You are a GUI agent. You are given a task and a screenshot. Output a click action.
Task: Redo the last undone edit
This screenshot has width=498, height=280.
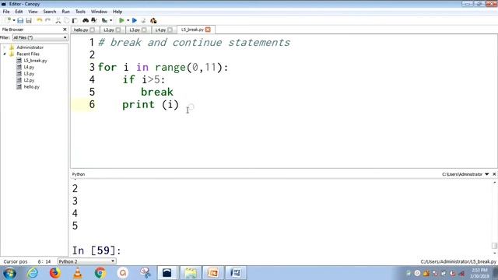[x=47, y=21]
